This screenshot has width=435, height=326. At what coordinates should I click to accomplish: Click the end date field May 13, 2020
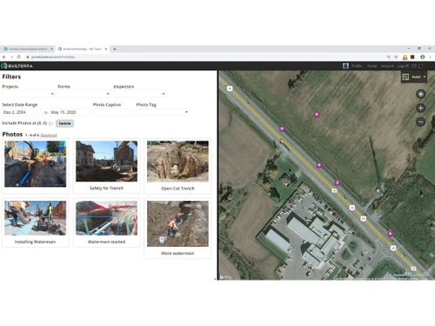click(70, 112)
